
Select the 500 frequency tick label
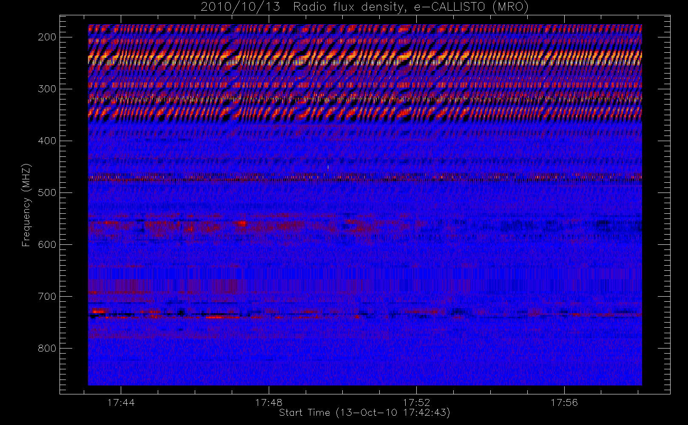coord(47,193)
